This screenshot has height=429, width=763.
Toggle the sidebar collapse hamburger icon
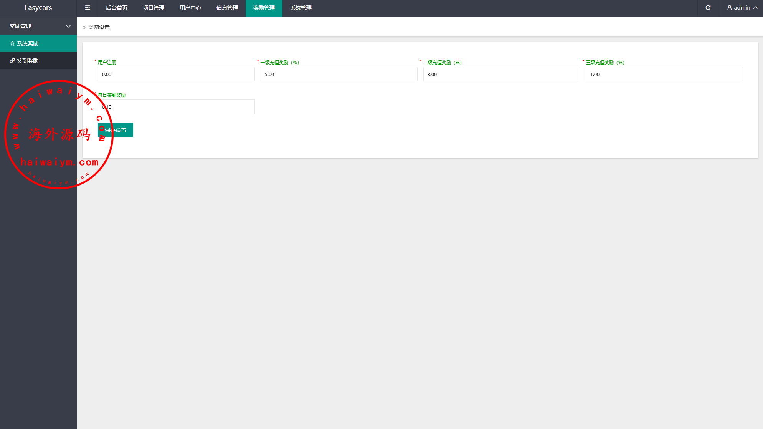[x=88, y=8]
